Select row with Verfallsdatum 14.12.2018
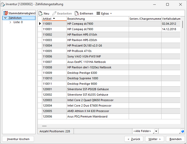Screen dimensions: 187x144 (x=109, y=29)
